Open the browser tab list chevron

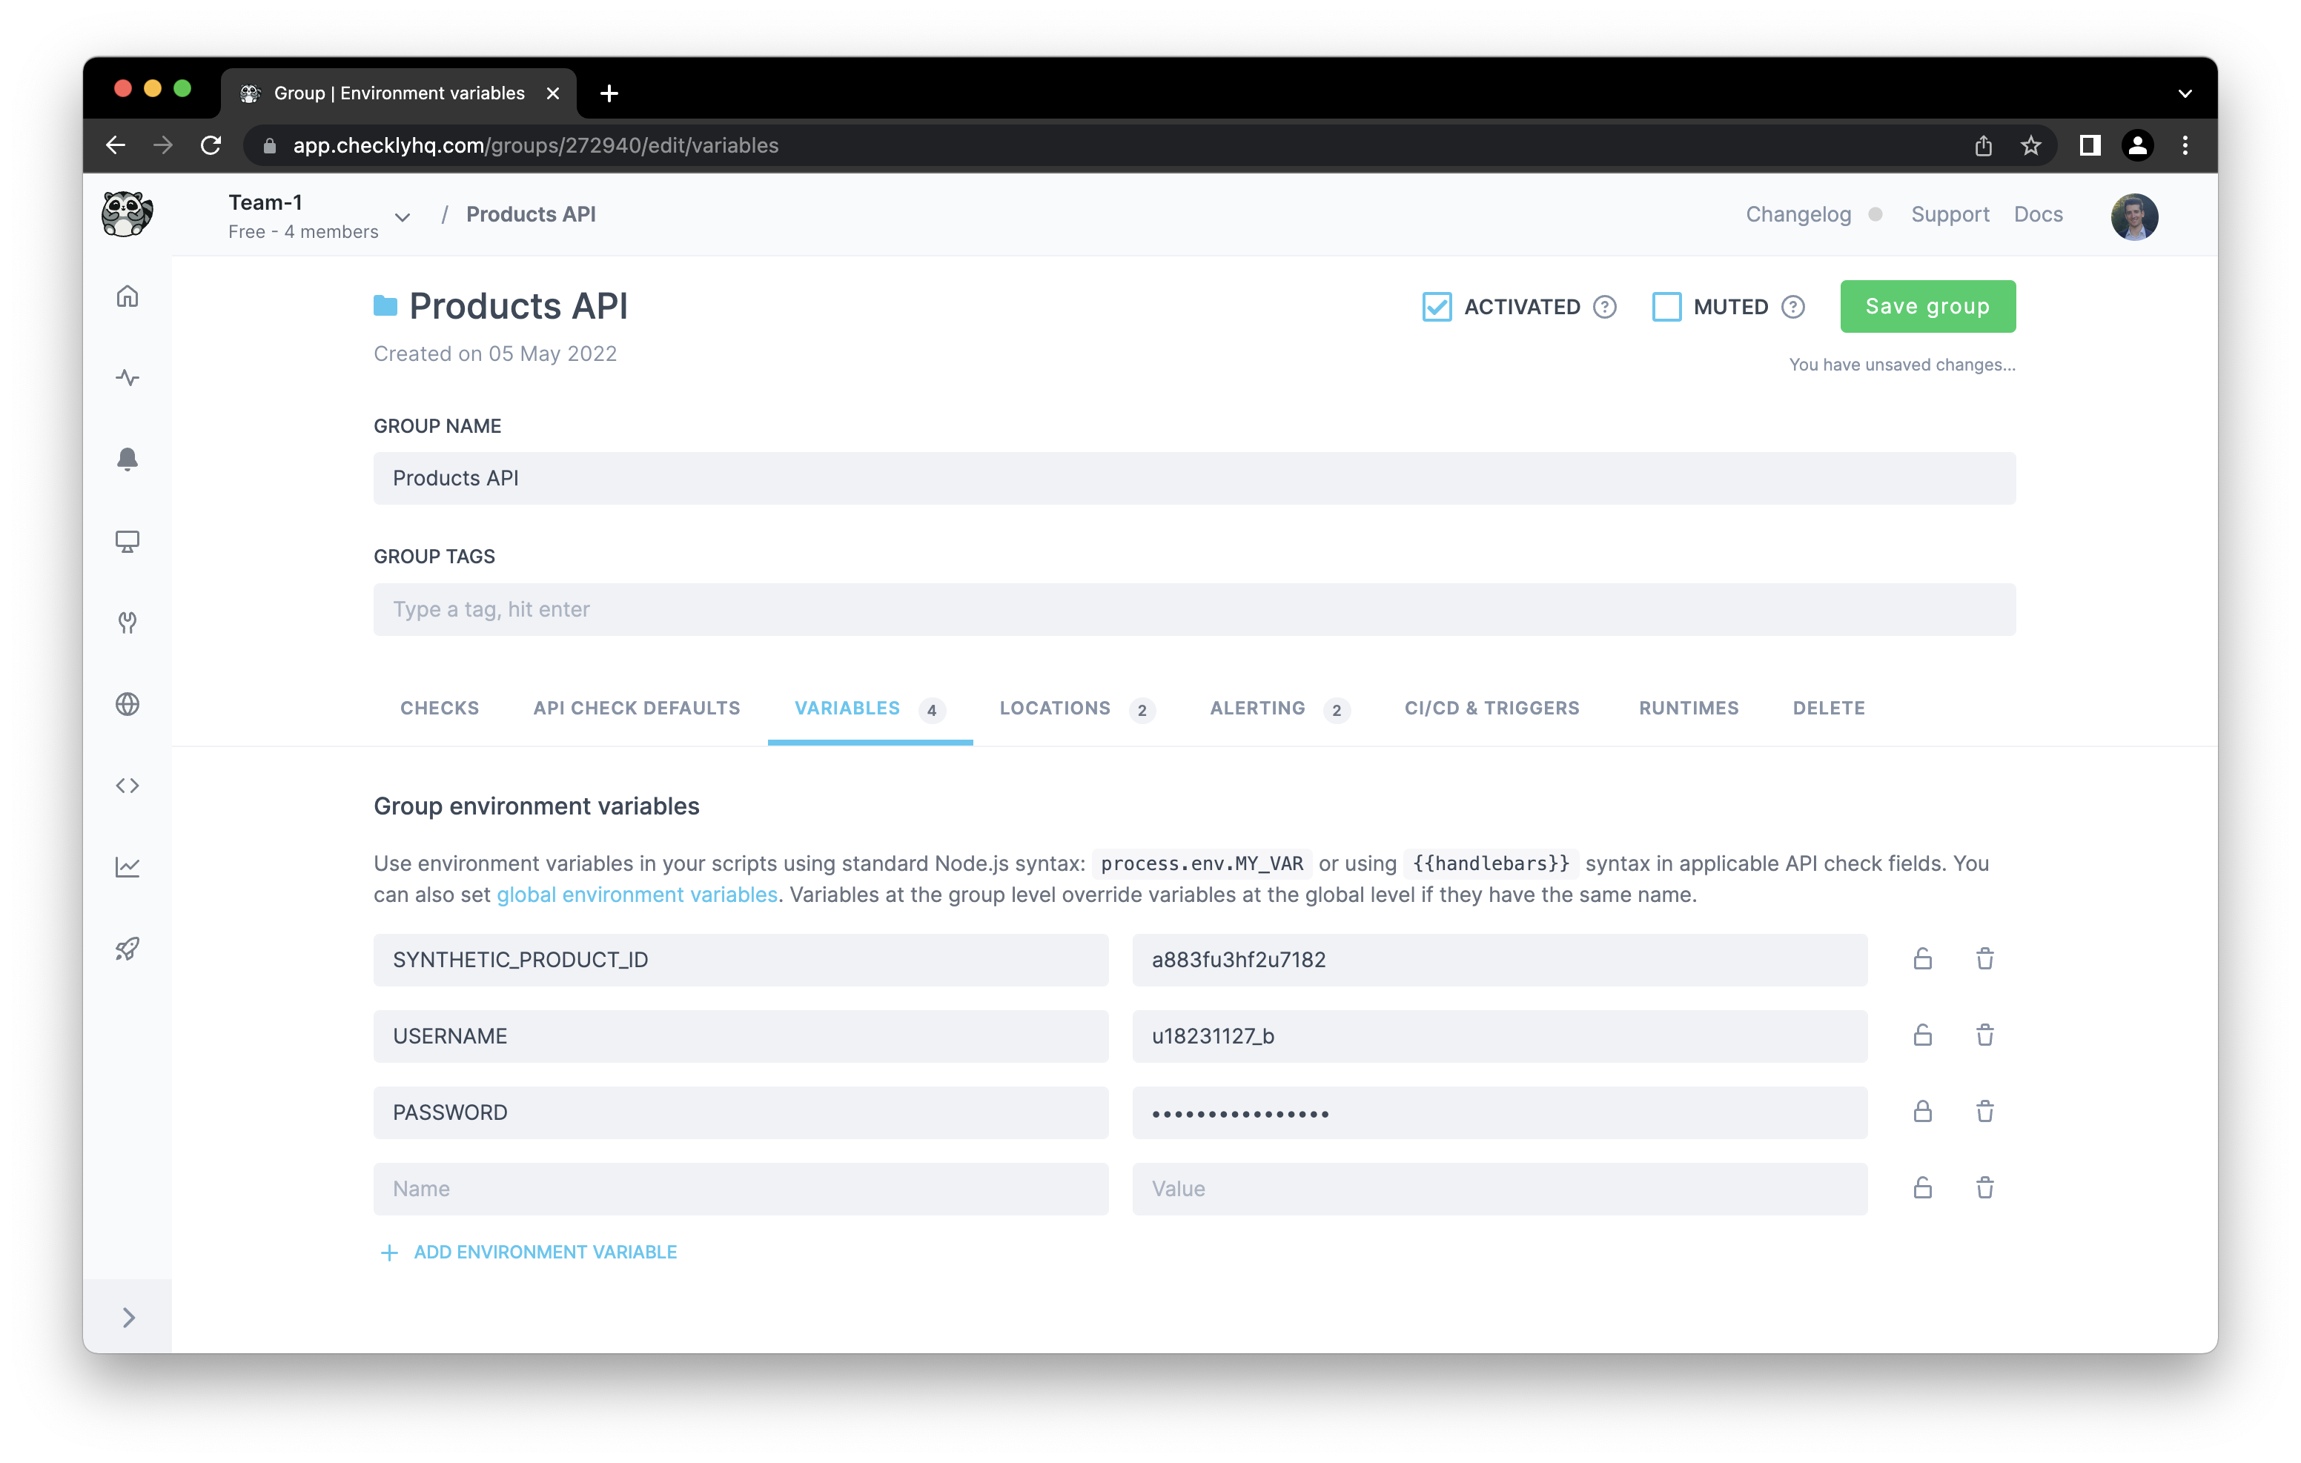pos(2185,93)
